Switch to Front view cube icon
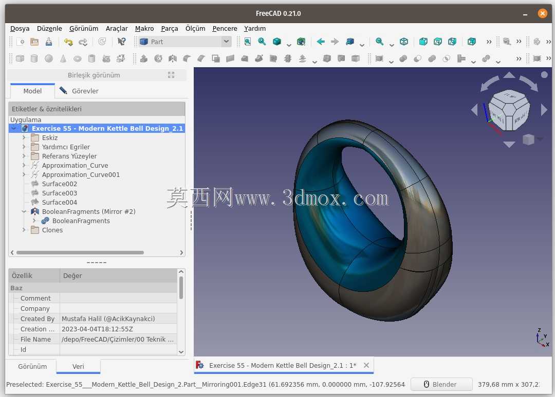Viewport: 555px width, 397px height. coord(423,42)
